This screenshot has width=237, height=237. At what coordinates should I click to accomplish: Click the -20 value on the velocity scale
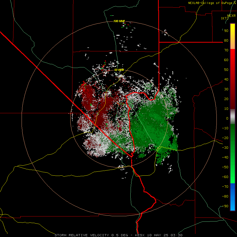coord(225,138)
